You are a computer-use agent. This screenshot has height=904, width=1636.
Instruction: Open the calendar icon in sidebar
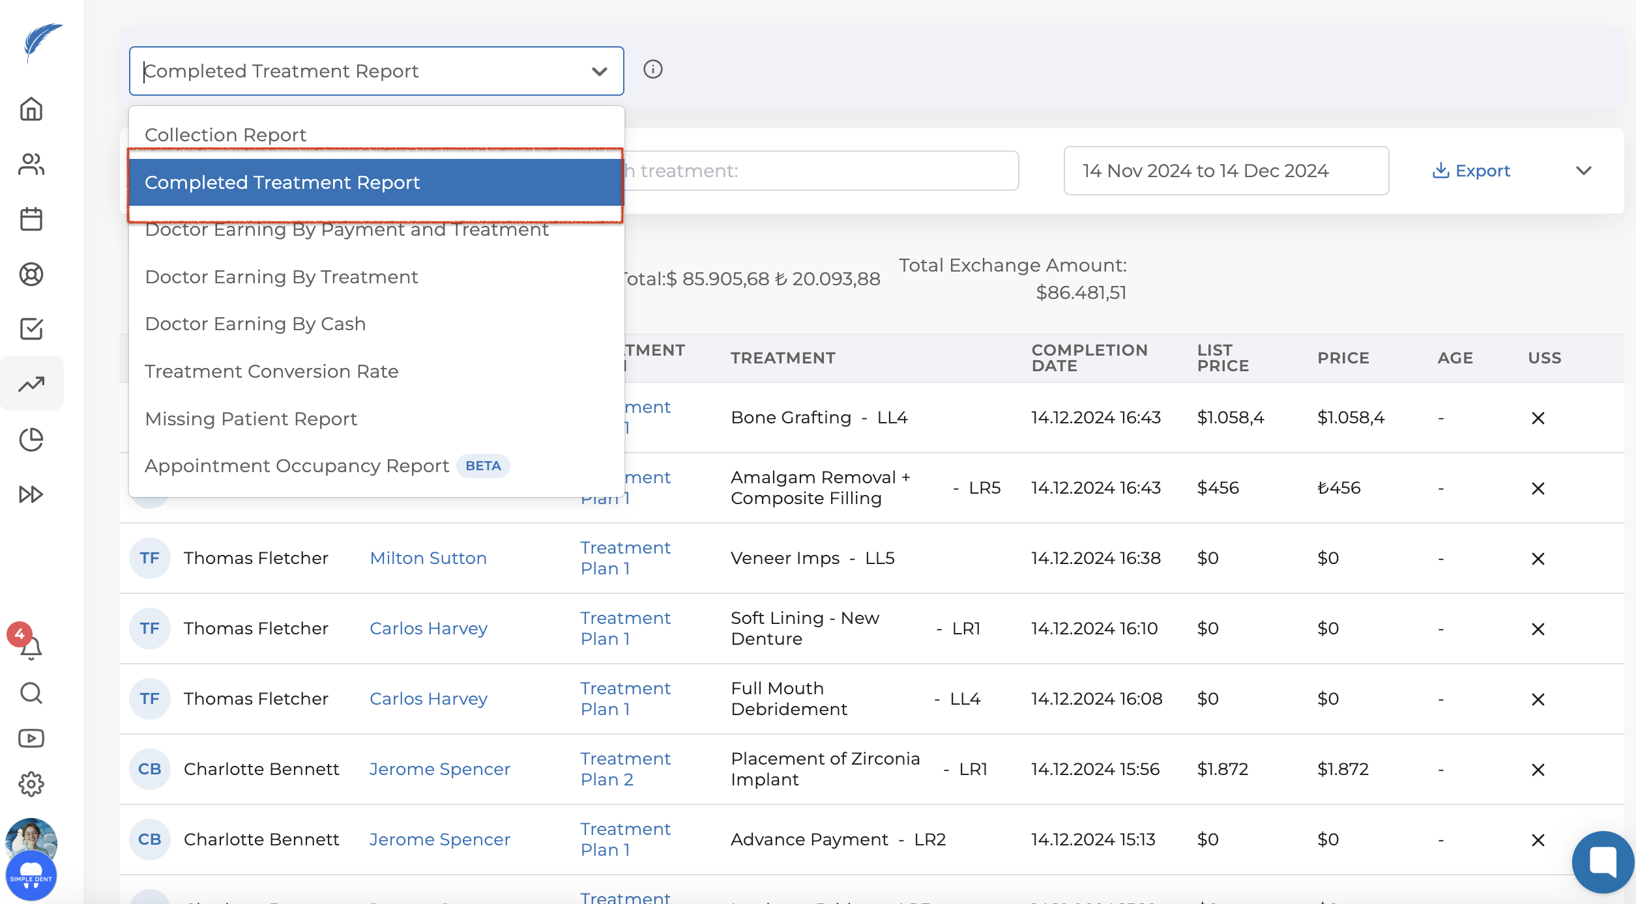[31, 219]
